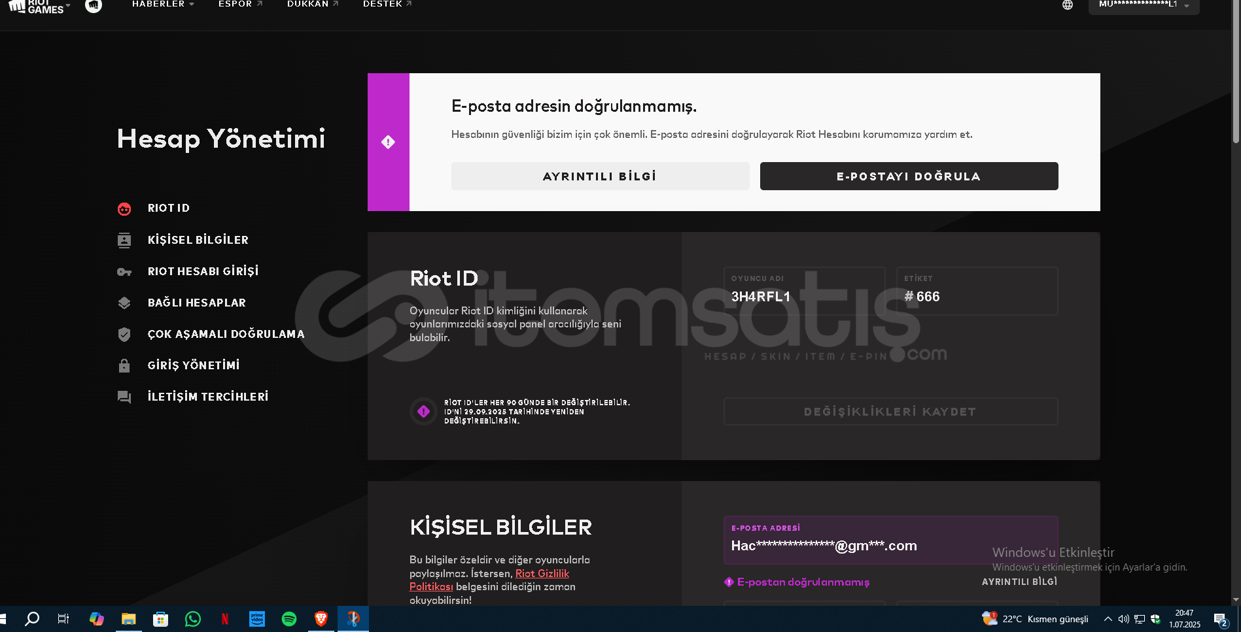Image resolution: width=1241 pixels, height=632 pixels.
Task: Open the Dükkan external link
Action: [313, 4]
